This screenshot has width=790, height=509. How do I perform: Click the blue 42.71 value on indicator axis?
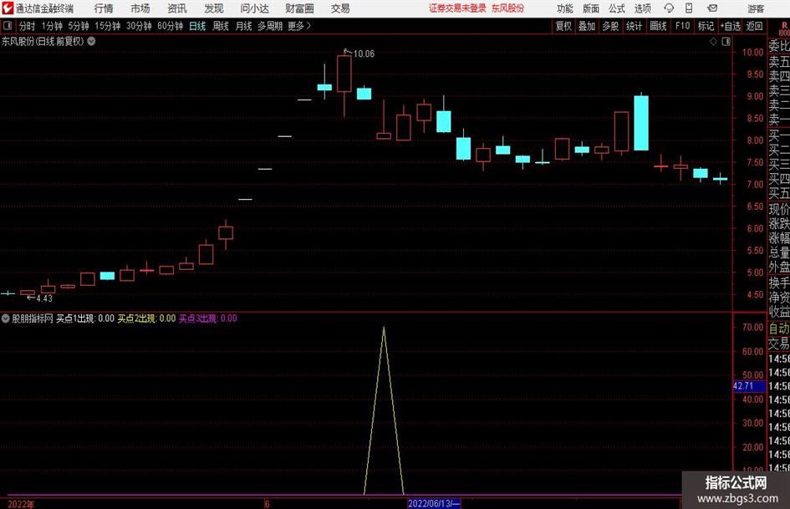(749, 386)
